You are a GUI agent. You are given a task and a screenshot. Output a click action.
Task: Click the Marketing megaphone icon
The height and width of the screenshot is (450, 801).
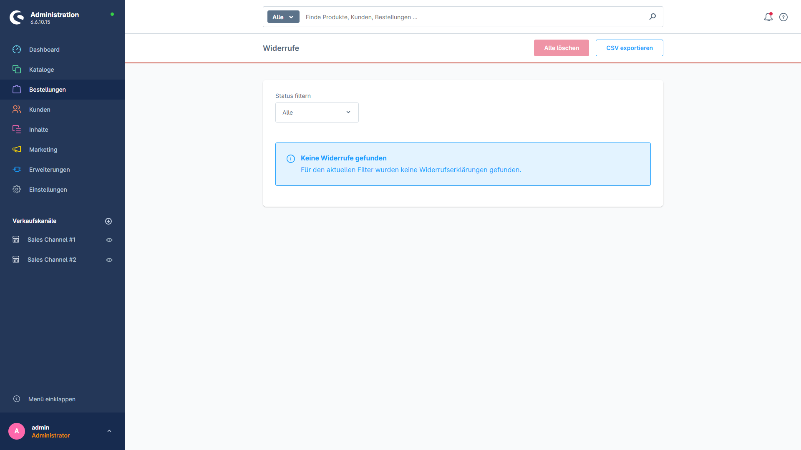(17, 150)
